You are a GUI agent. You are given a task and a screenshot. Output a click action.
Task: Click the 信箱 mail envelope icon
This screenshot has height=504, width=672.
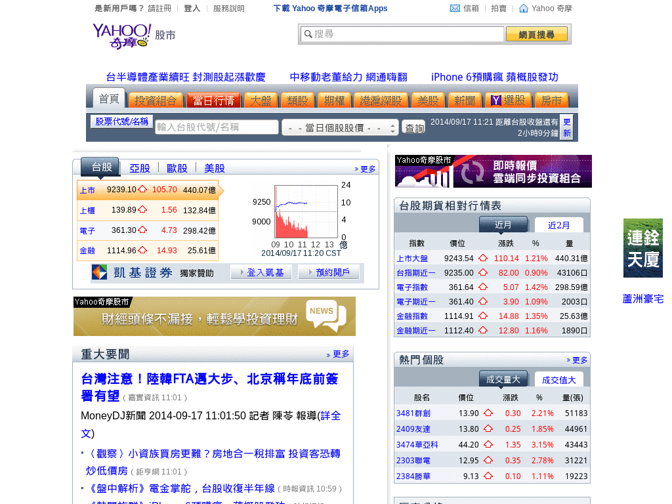(455, 8)
